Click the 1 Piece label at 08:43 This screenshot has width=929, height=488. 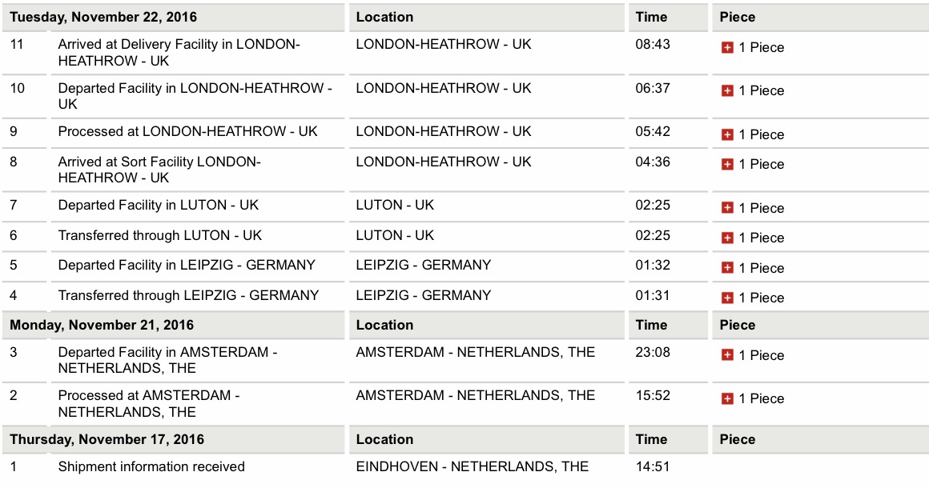pyautogui.click(x=762, y=48)
